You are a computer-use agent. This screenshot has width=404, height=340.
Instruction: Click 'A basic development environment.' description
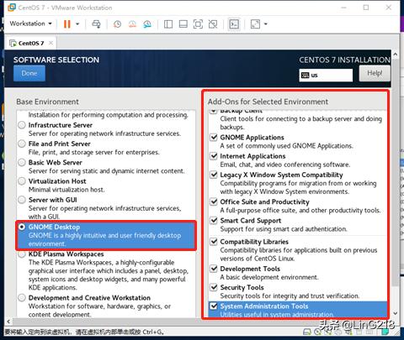coord(269,277)
